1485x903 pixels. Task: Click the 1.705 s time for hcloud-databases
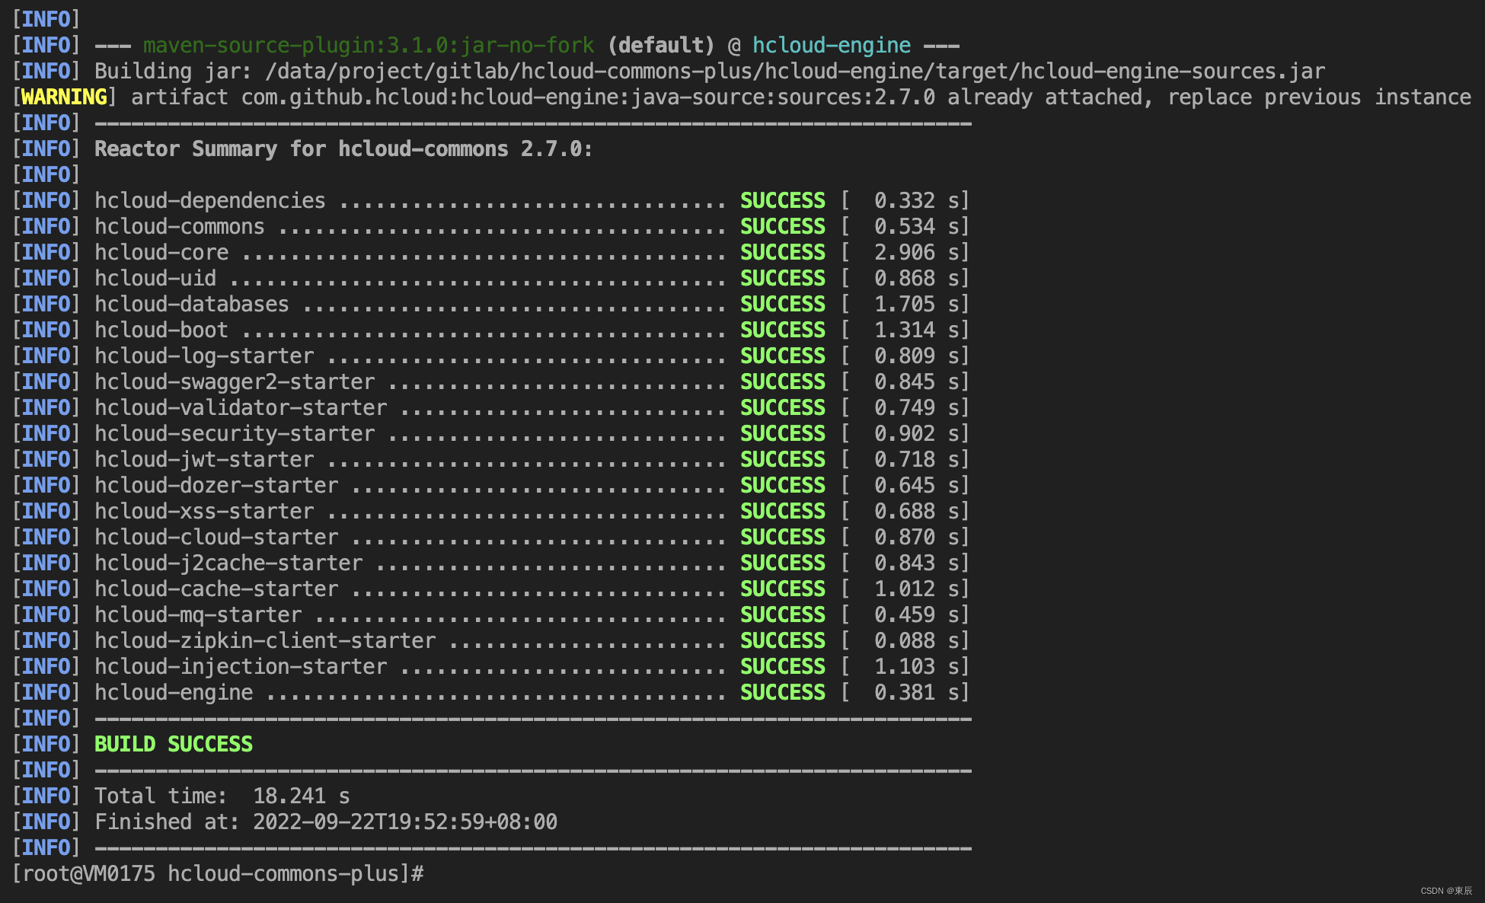[x=917, y=304]
